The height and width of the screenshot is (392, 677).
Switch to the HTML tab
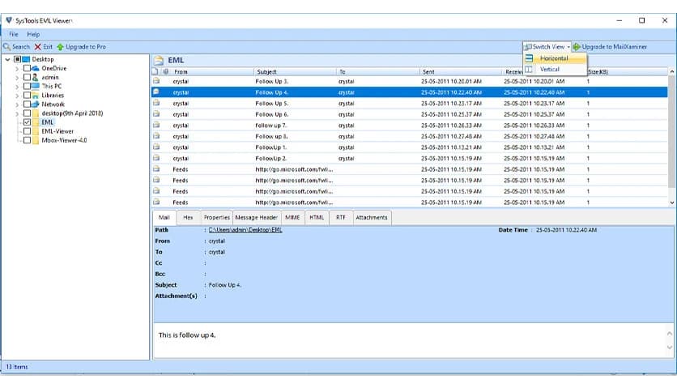tap(317, 217)
